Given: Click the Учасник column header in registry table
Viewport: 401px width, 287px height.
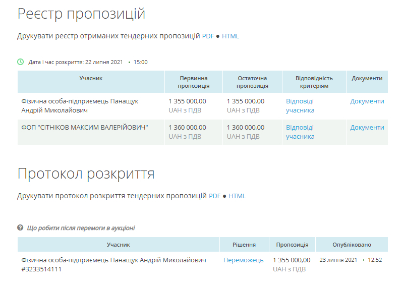Looking at the screenshot, I should 91,79.
